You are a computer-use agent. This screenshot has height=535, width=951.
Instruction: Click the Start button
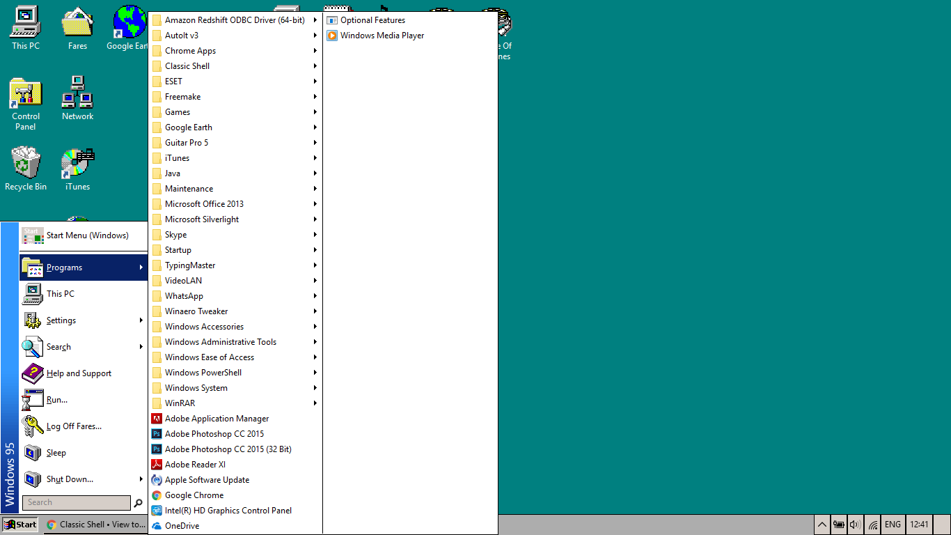[x=20, y=525]
